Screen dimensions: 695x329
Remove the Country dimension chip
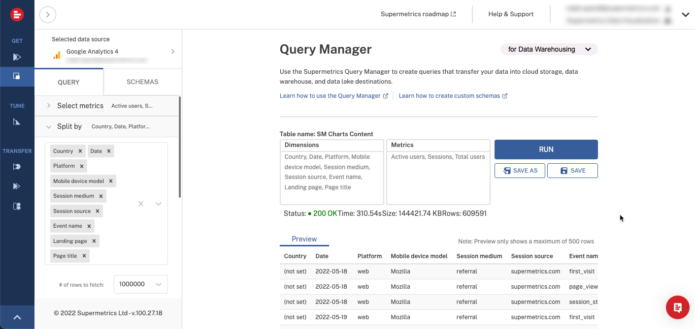pyautogui.click(x=80, y=151)
